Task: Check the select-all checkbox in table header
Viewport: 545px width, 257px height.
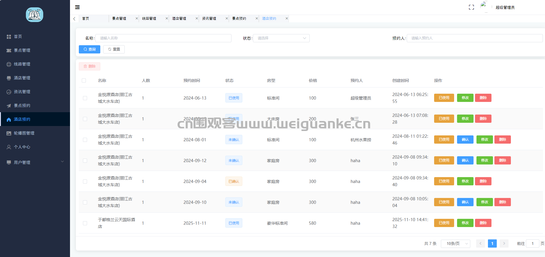Action: click(x=84, y=80)
